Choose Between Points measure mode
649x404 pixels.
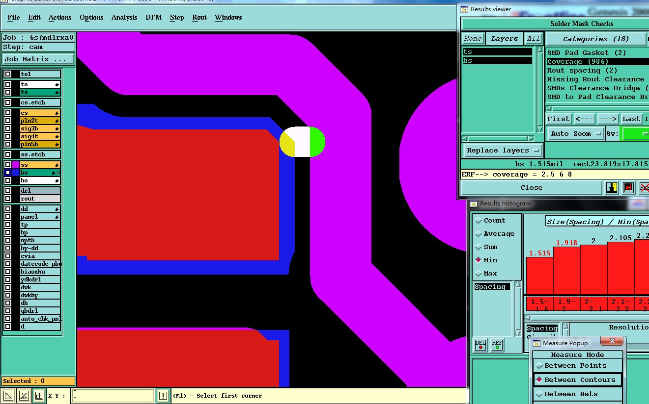coord(578,366)
